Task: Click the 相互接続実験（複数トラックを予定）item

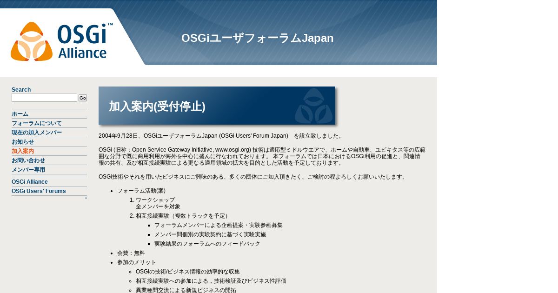Action: point(183,216)
